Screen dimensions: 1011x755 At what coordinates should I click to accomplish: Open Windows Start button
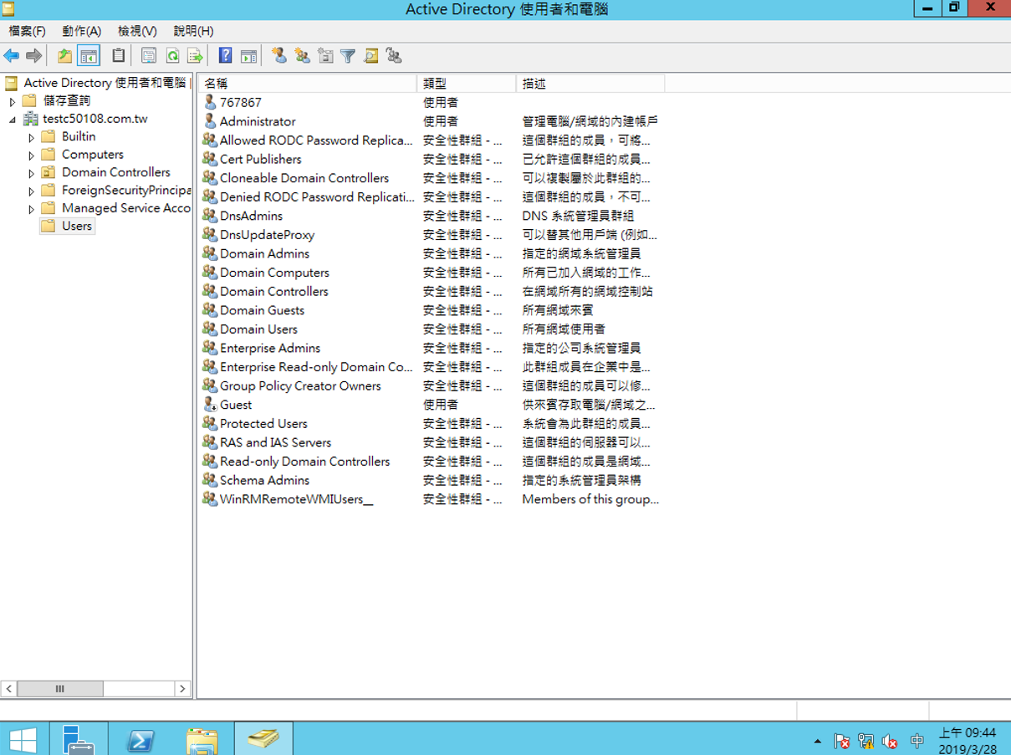[x=23, y=739]
